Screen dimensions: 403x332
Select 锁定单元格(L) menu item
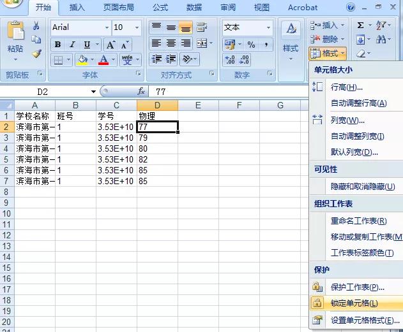coord(357,303)
